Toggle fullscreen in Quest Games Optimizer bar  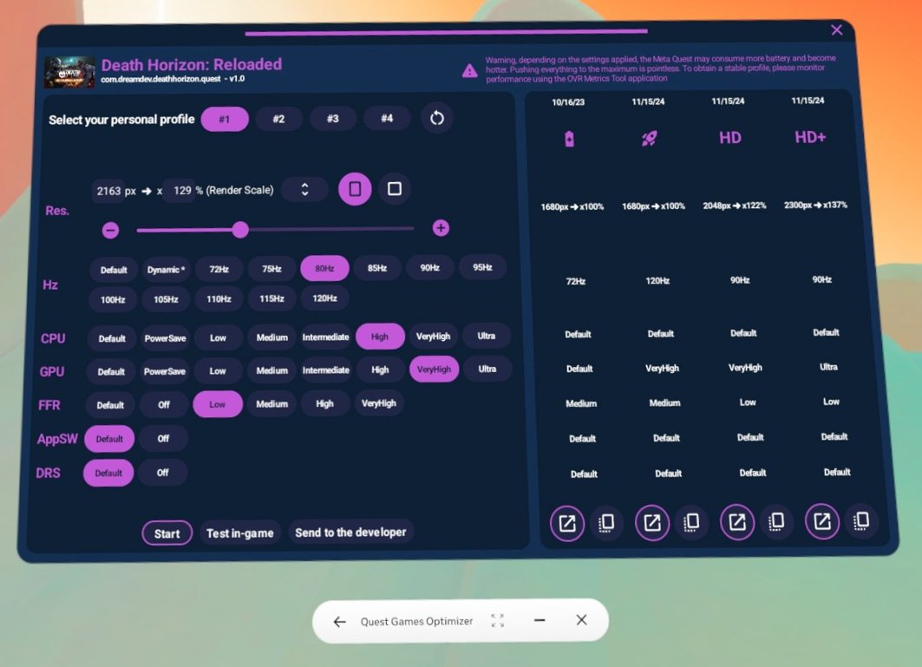[x=498, y=620]
